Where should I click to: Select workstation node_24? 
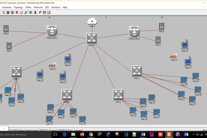coord(61,113)
